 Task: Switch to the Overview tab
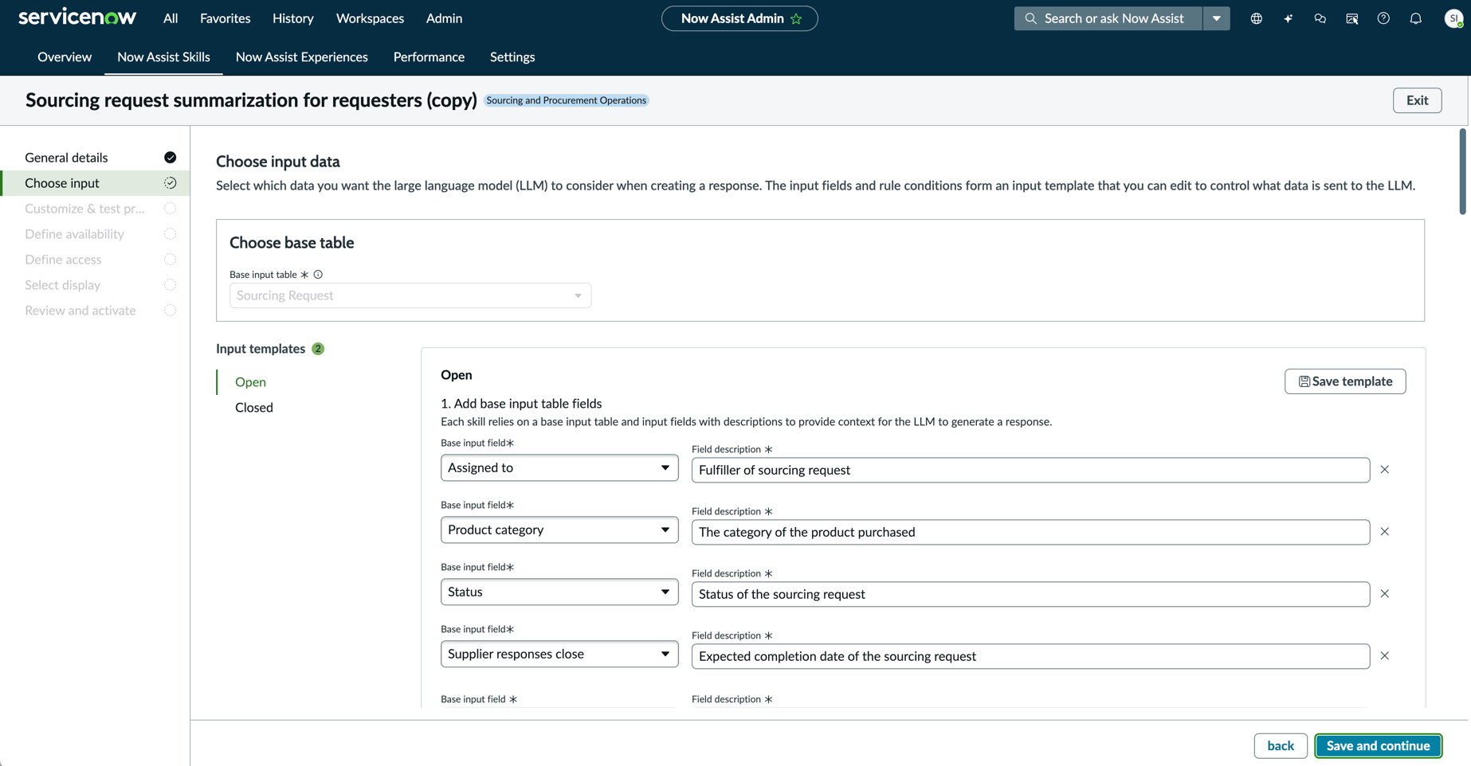(x=65, y=57)
